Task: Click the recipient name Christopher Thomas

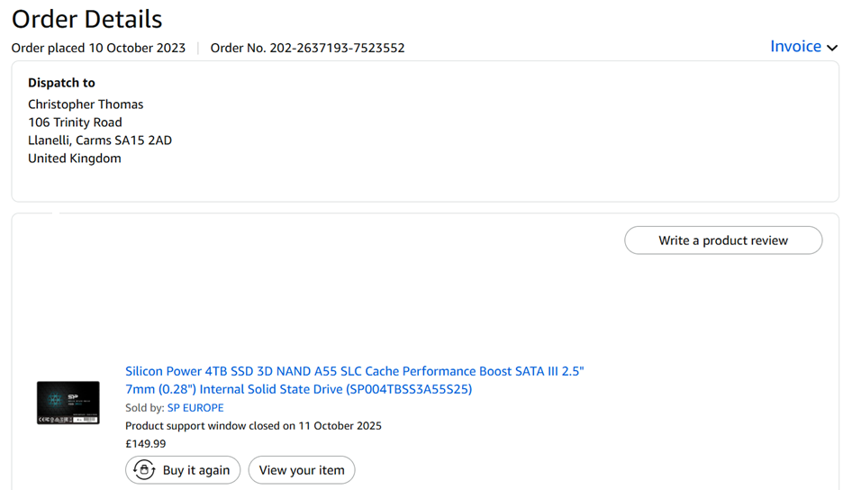Action: tap(86, 104)
